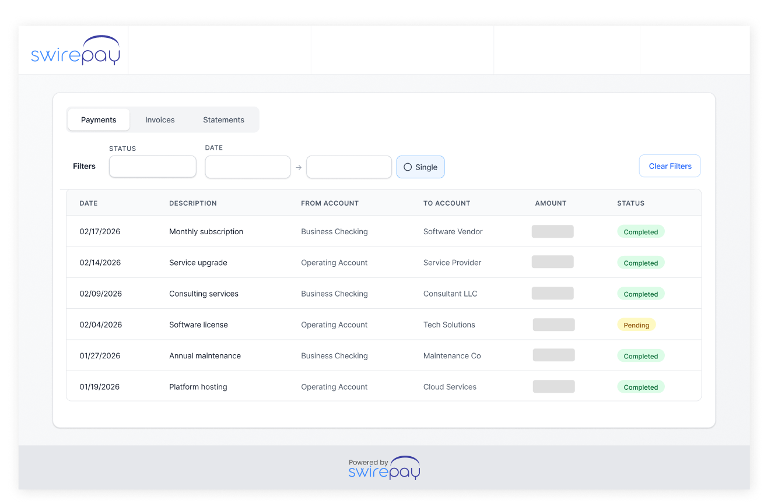Click the Monthly subscription description
The height and width of the screenshot is (504, 764).
point(206,231)
